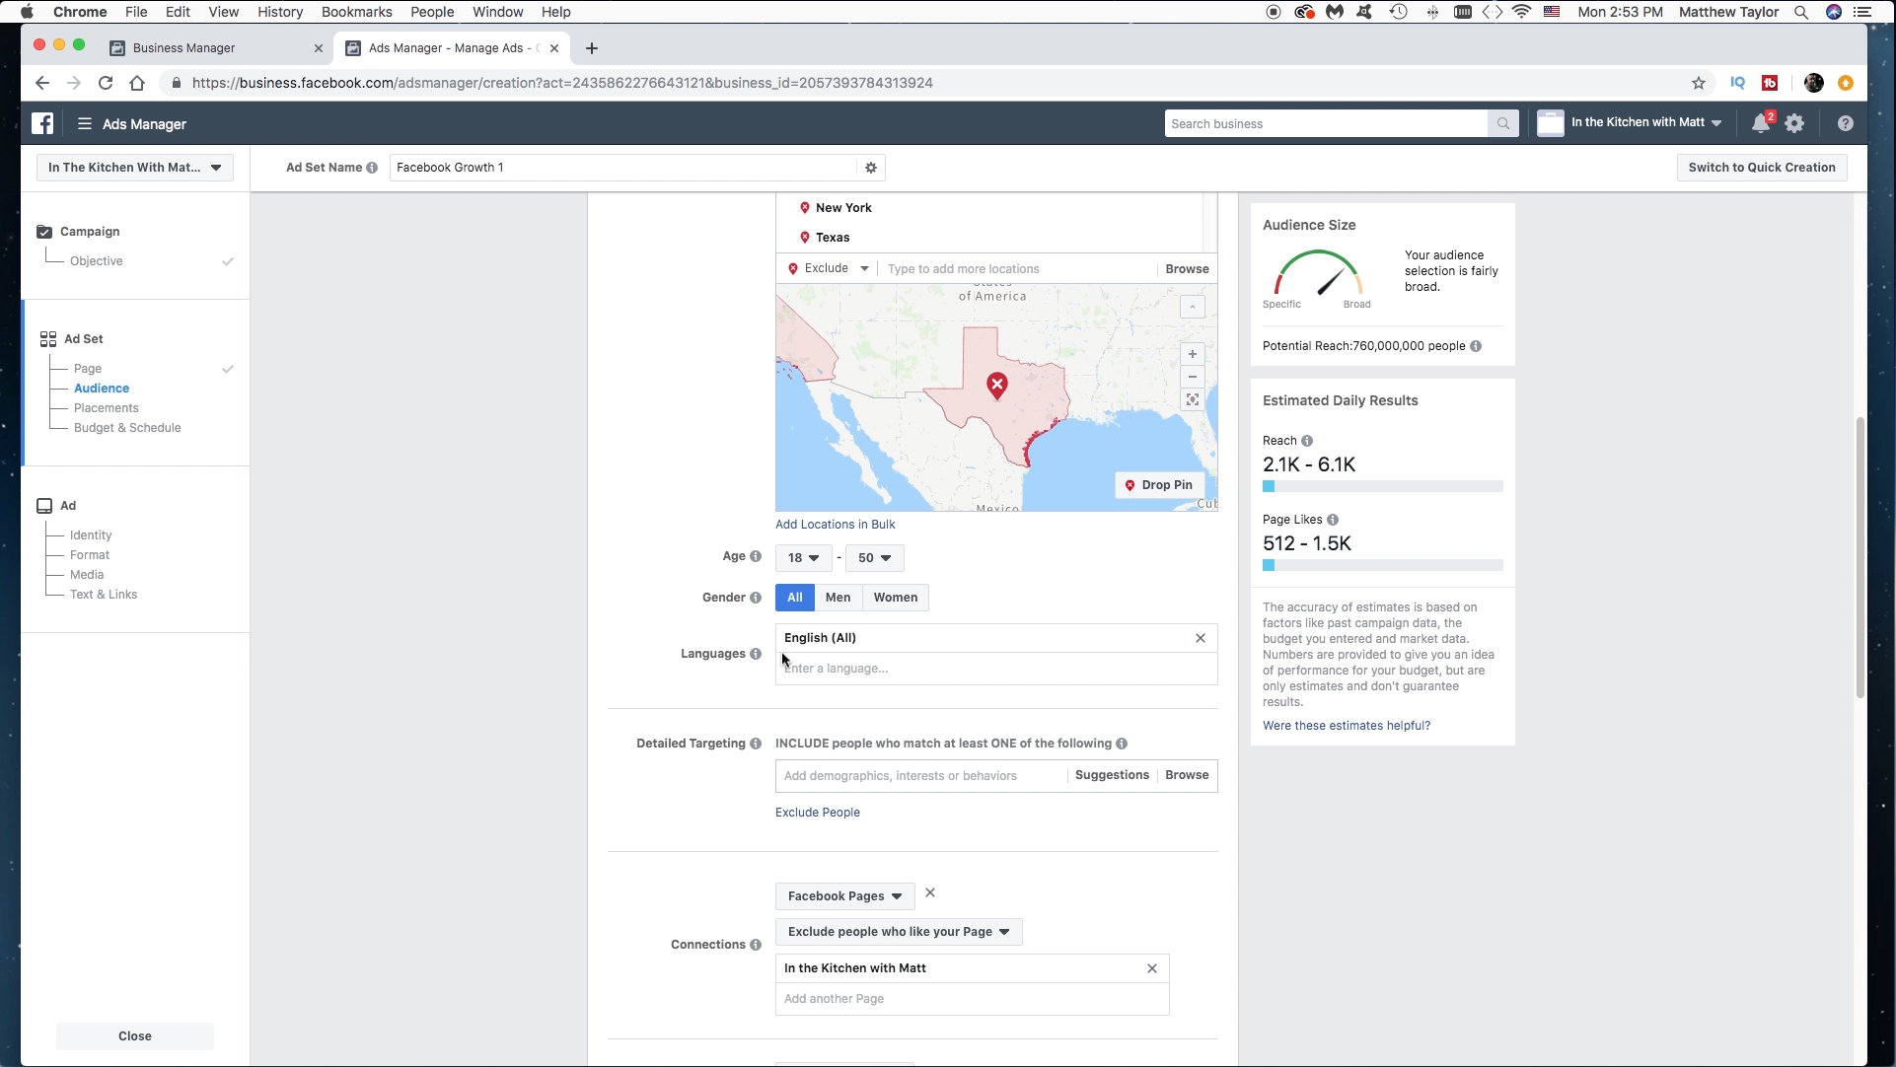
Task: Open the Ads Manager hamburger menu
Action: (x=85, y=124)
